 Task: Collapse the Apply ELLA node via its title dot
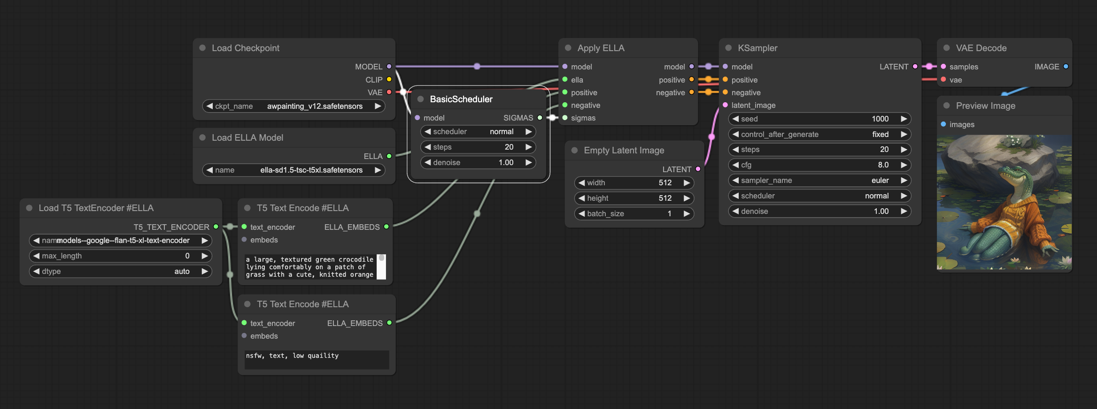568,48
